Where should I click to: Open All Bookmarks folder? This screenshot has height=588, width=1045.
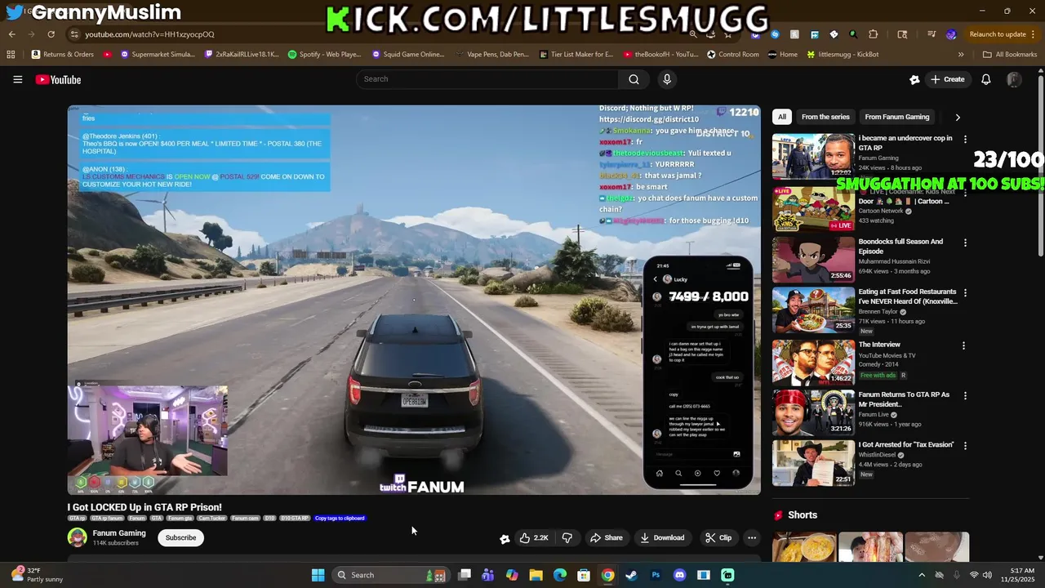tap(1010, 55)
